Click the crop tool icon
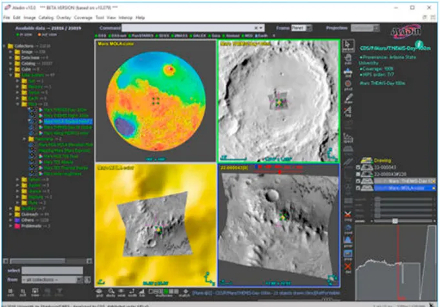Viewport: 440px width, 307px height. click(x=348, y=216)
